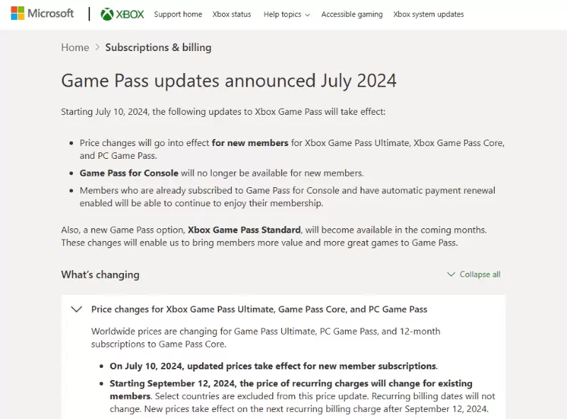Click the Xbox logo in header

tap(122, 14)
